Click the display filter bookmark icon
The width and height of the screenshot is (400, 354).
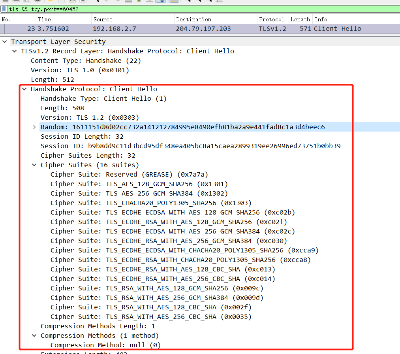(x=4, y=9)
